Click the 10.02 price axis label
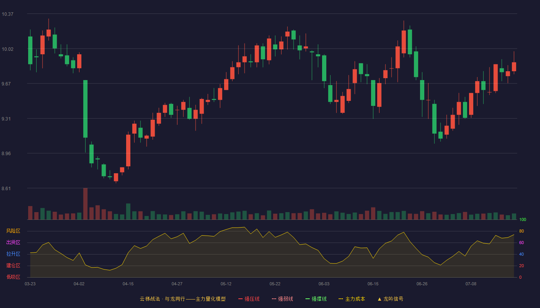Image resolution: width=540 pixels, height=308 pixels. [7, 49]
